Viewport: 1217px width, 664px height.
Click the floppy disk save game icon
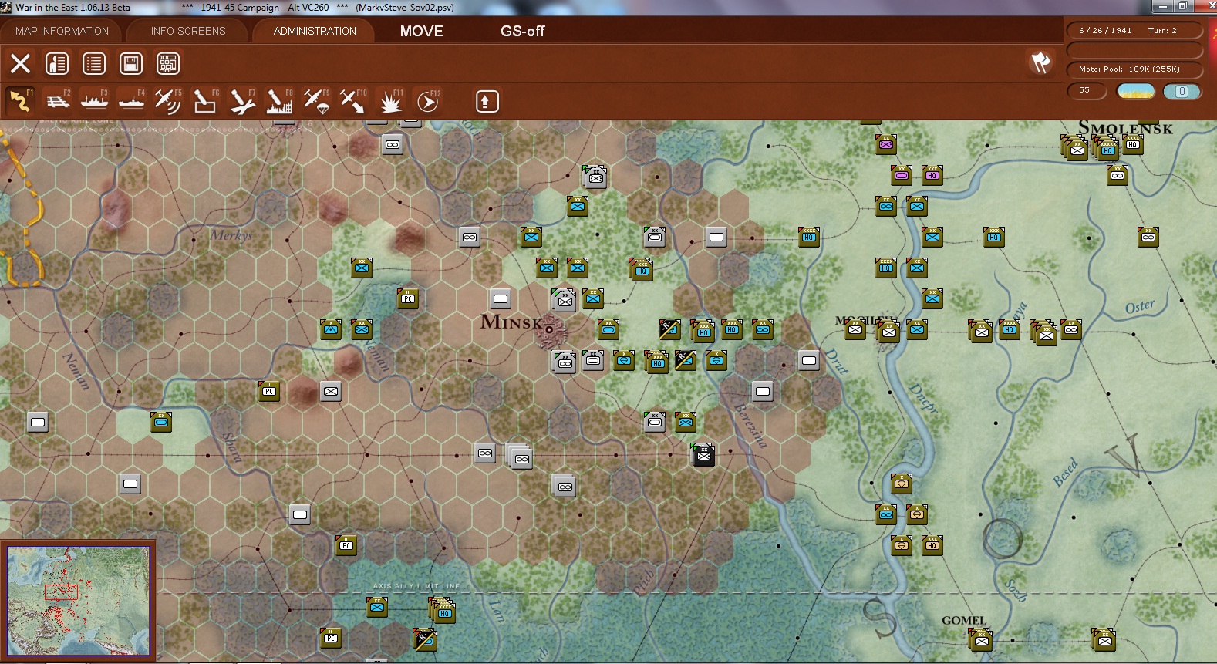(x=131, y=63)
